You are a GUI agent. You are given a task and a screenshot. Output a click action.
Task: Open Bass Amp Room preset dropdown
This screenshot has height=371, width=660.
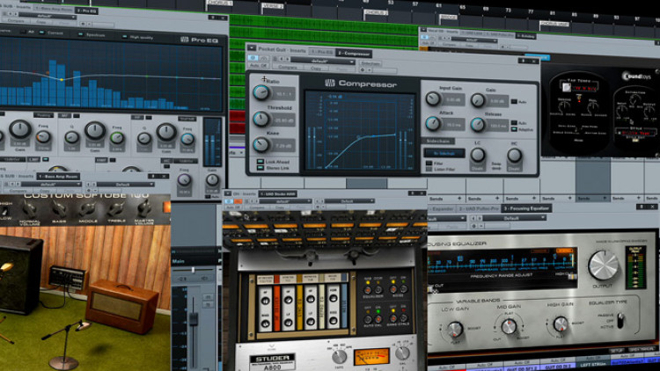pos(50,185)
